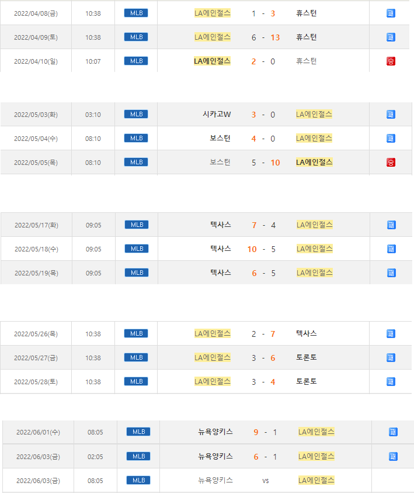The height and width of the screenshot is (493, 414).
Task: Click highlighted LA에인절스 in the 2022/04/10 row
Action: 213,61
